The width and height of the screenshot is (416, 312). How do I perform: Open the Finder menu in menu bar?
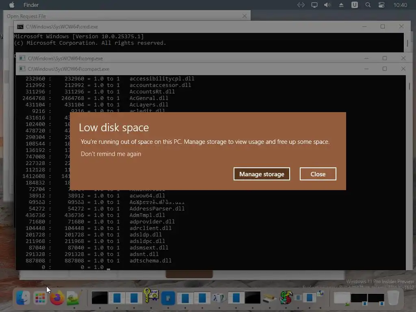(x=31, y=5)
